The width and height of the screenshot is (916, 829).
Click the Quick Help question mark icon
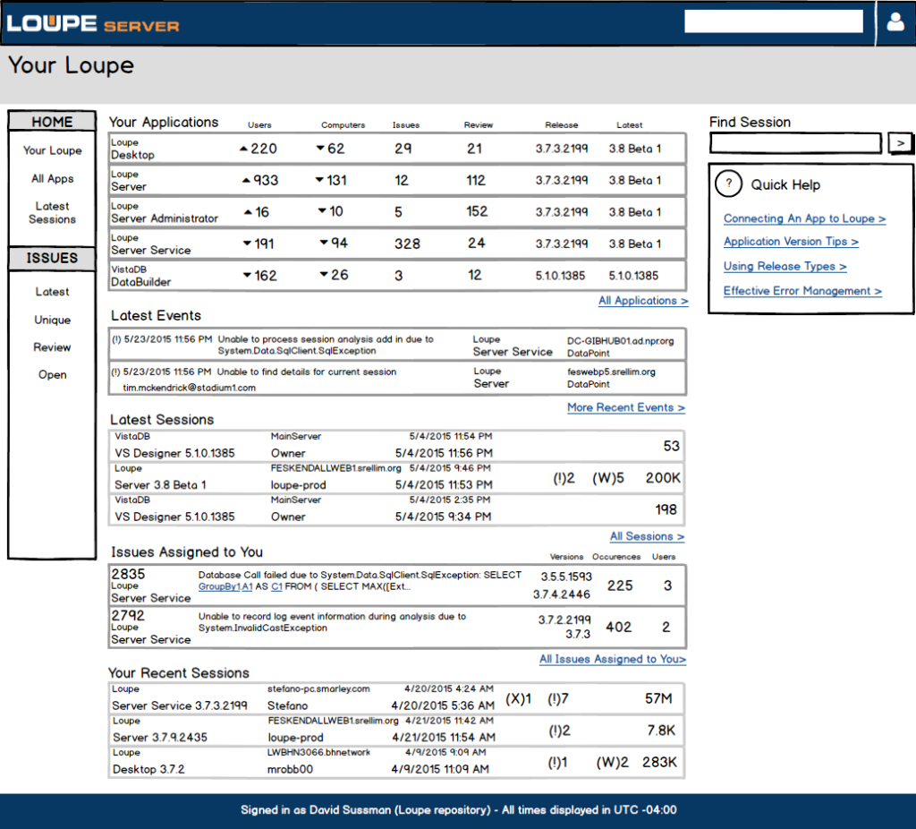click(728, 184)
